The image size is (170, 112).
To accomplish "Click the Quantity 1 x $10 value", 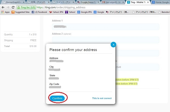I will [x=33, y=35].
